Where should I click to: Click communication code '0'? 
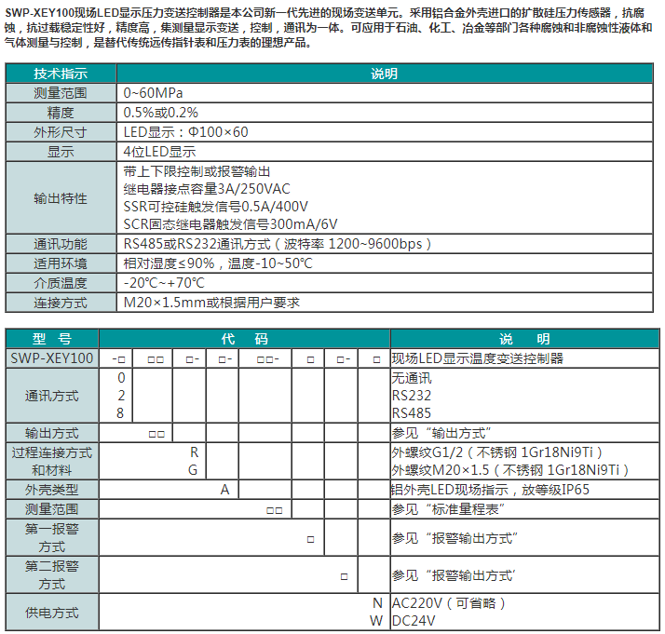pos(121,378)
